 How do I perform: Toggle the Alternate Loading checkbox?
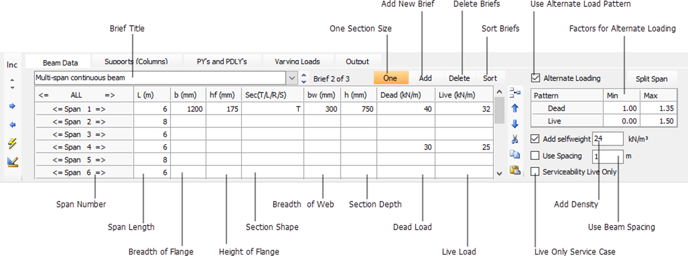(x=535, y=78)
